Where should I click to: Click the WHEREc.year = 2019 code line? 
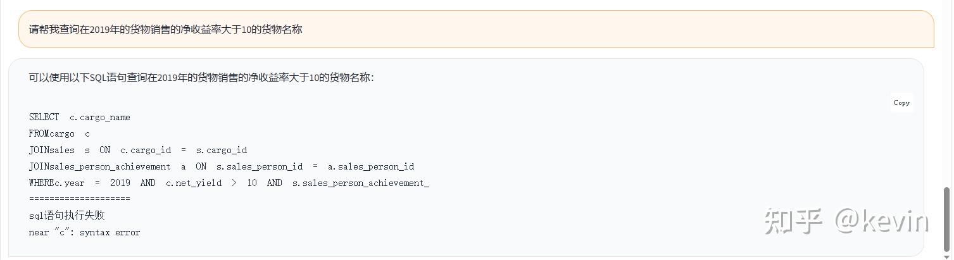229,183
